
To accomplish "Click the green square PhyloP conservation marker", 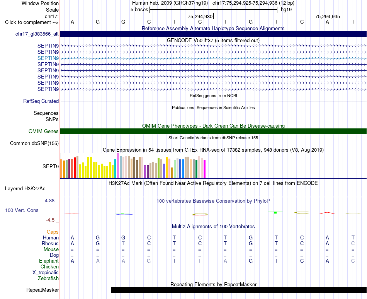I will click(x=275, y=212).
